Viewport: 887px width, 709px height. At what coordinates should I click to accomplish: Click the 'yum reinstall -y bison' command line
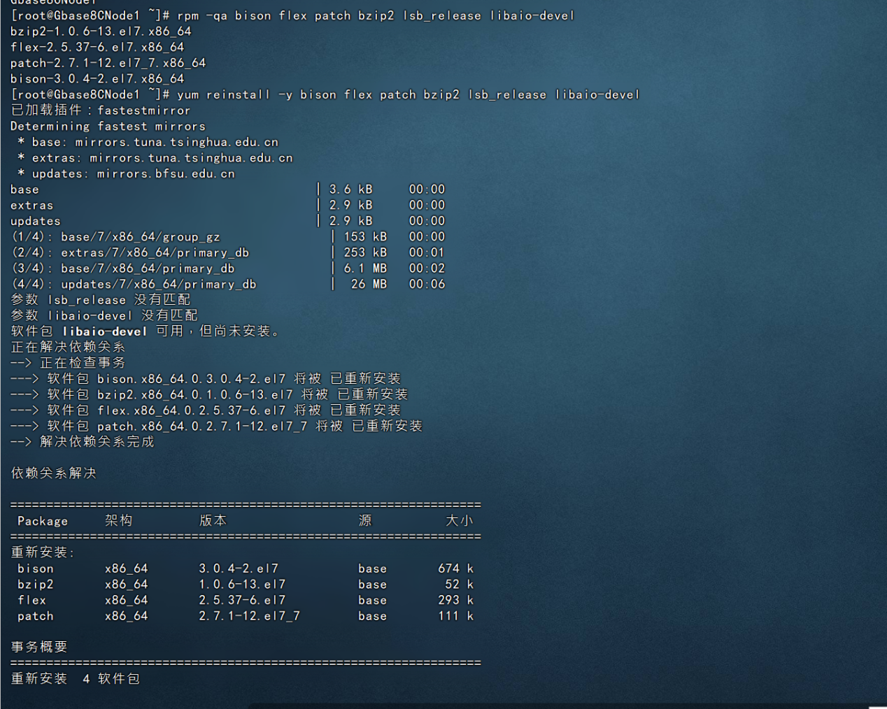coord(325,94)
